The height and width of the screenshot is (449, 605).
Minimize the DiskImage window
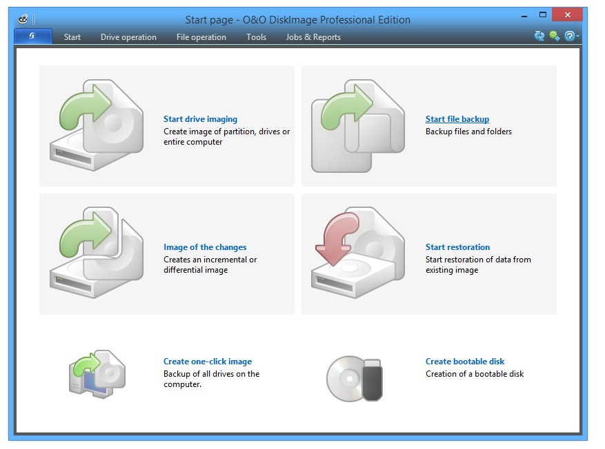coord(524,16)
